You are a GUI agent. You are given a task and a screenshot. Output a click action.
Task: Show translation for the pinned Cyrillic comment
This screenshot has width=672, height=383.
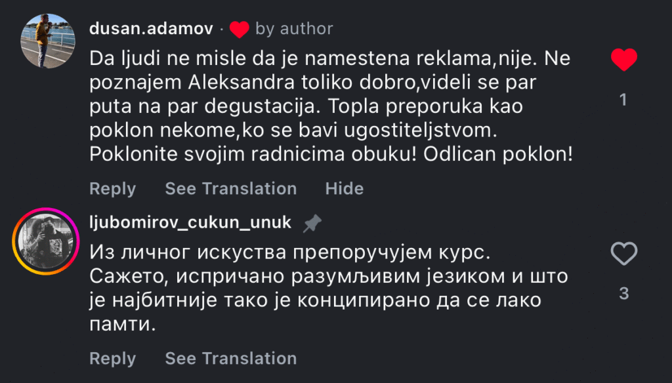(230, 359)
